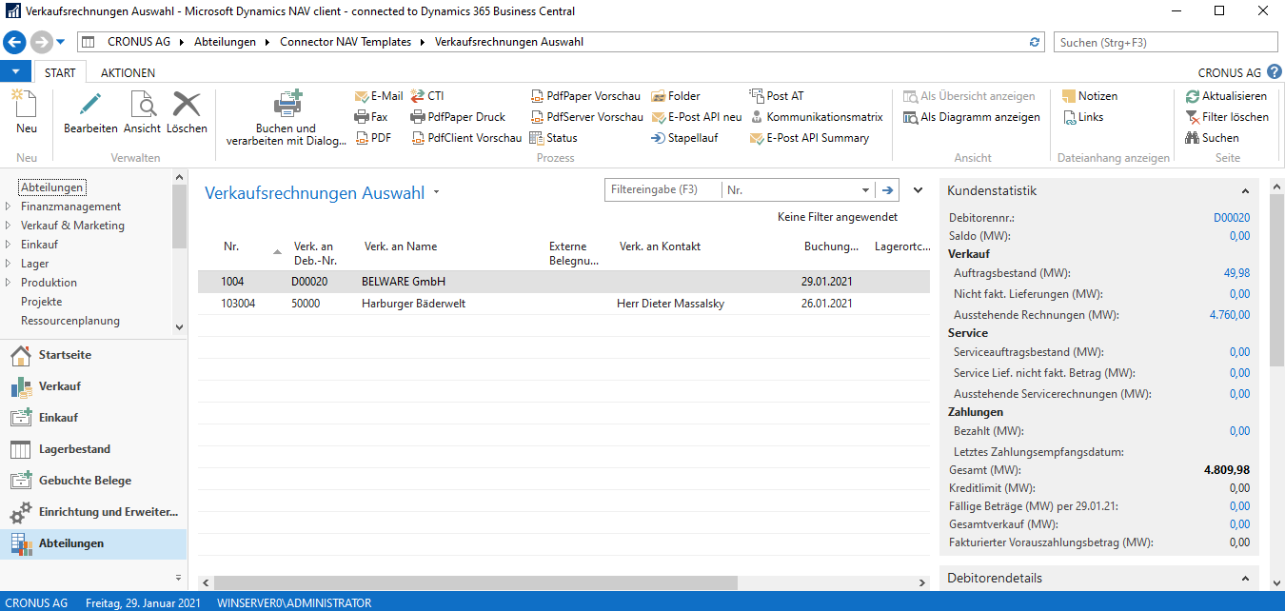This screenshot has height=611, width=1285.
Task: Open PdfPaper Vorschau
Action: [x=585, y=96]
